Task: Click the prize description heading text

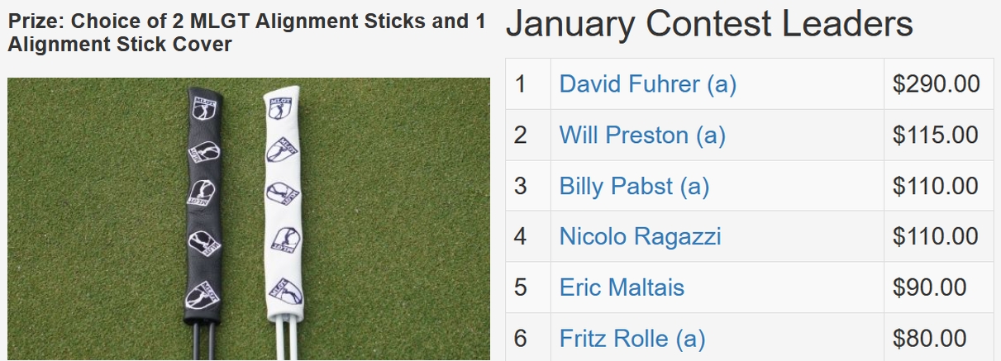Action: pyautogui.click(x=246, y=32)
